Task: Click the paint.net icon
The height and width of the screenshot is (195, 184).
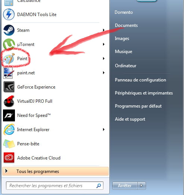Action: [8, 73]
